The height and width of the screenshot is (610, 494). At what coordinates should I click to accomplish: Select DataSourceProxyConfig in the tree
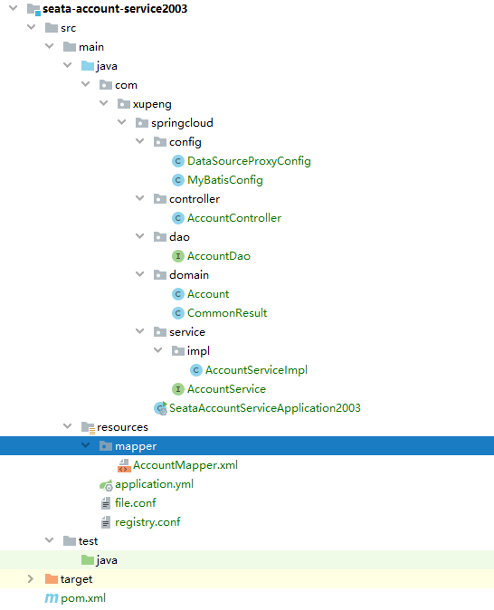pos(249,161)
